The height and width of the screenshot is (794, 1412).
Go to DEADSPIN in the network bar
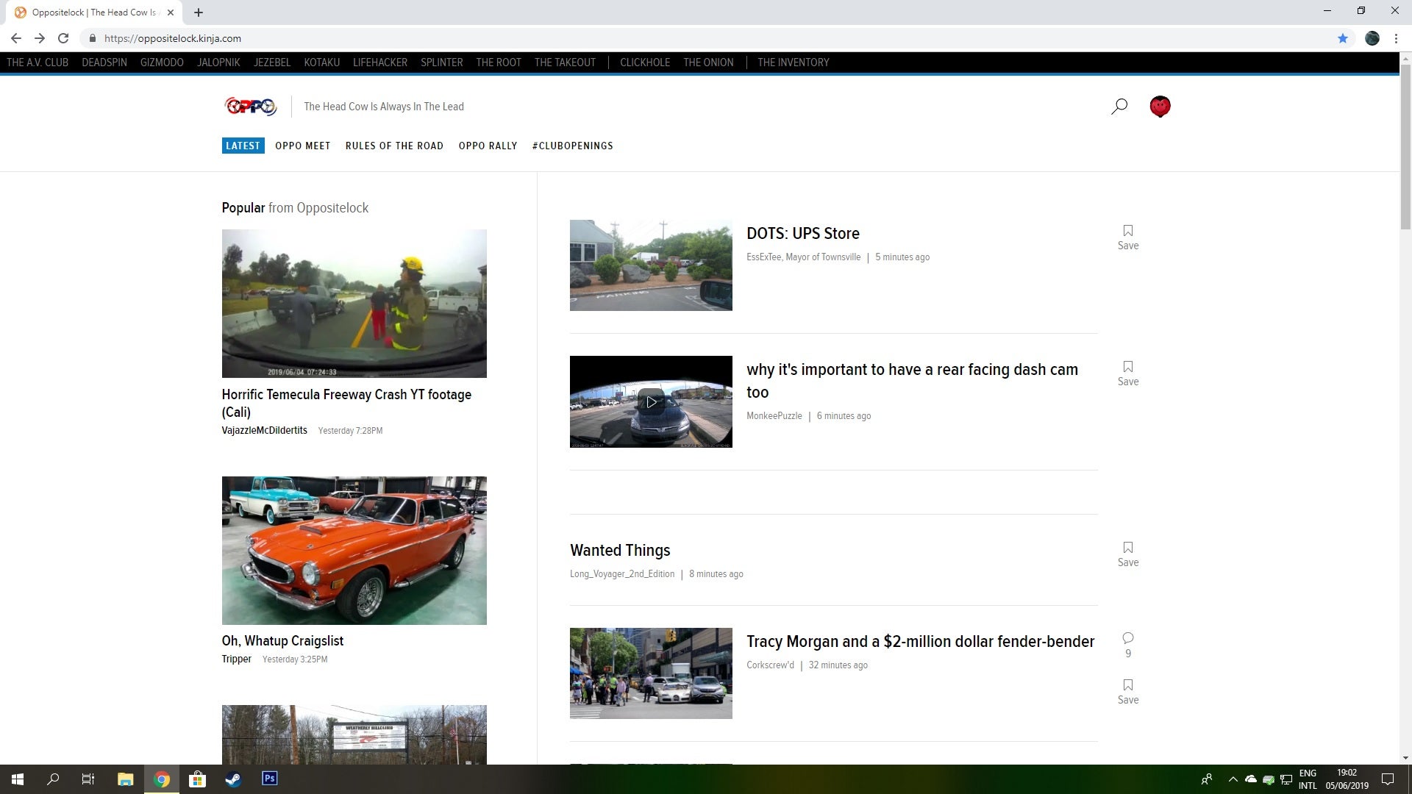(x=104, y=62)
